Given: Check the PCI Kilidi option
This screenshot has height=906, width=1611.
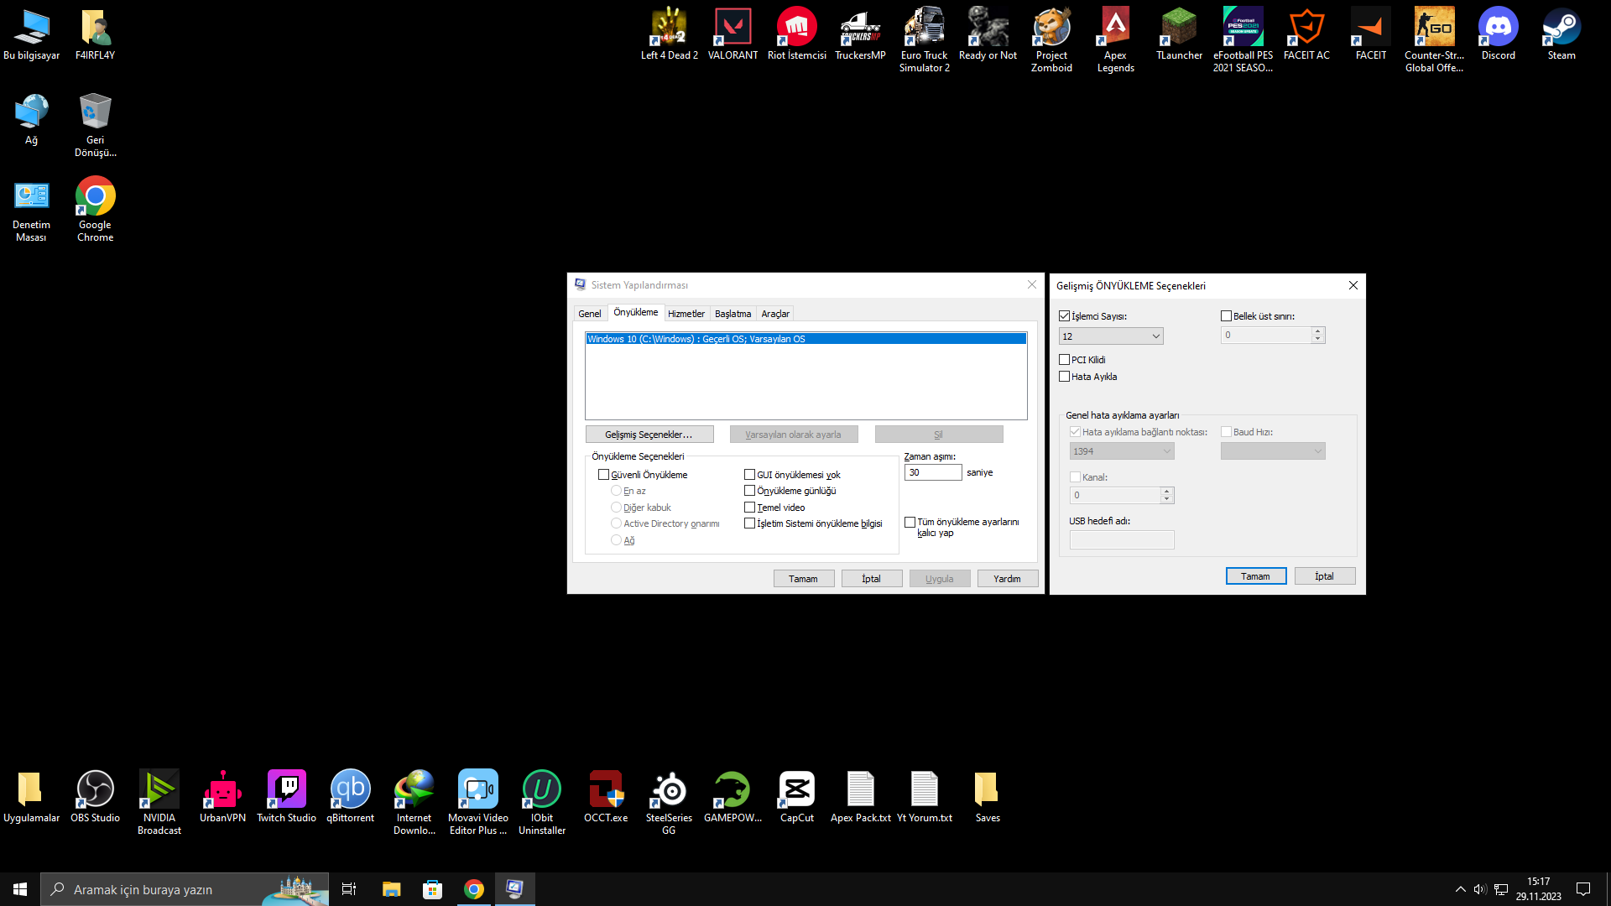Looking at the screenshot, I should click(x=1064, y=360).
